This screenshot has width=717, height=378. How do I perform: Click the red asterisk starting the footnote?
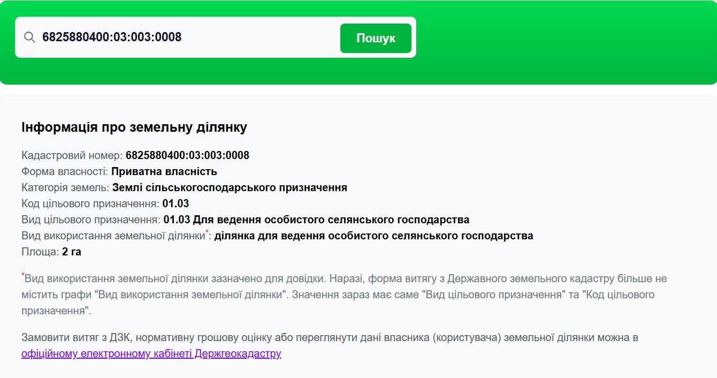(x=23, y=276)
